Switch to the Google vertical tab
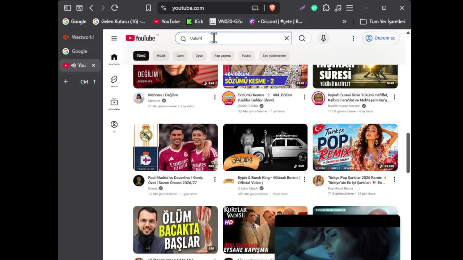This screenshot has height=260, width=463. click(x=80, y=51)
